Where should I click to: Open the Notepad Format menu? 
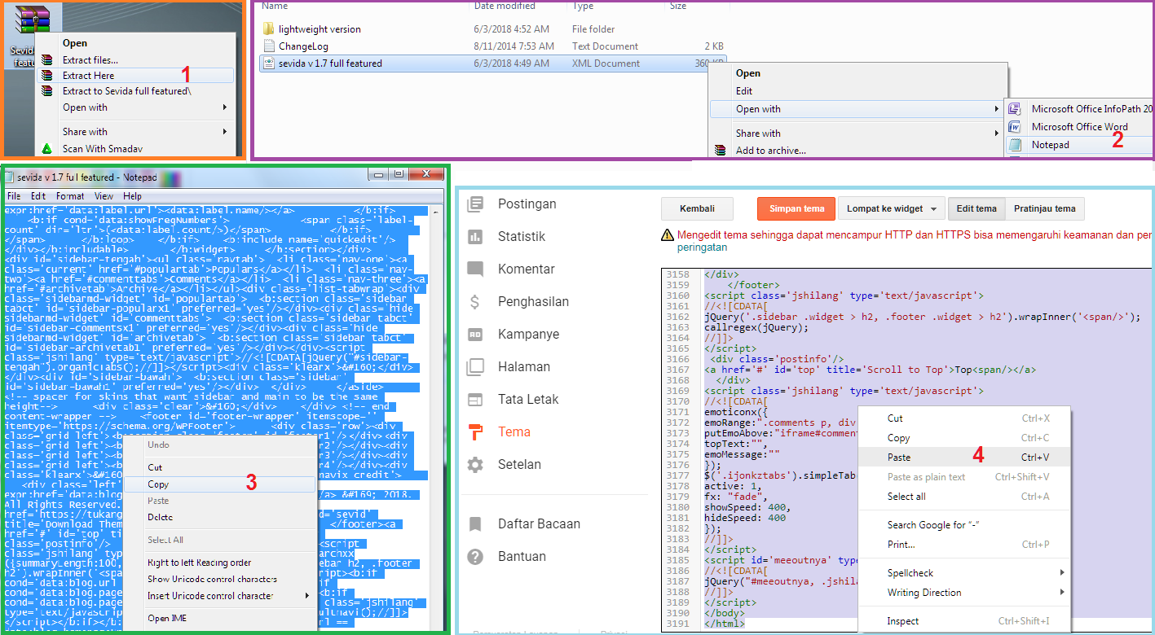point(70,196)
